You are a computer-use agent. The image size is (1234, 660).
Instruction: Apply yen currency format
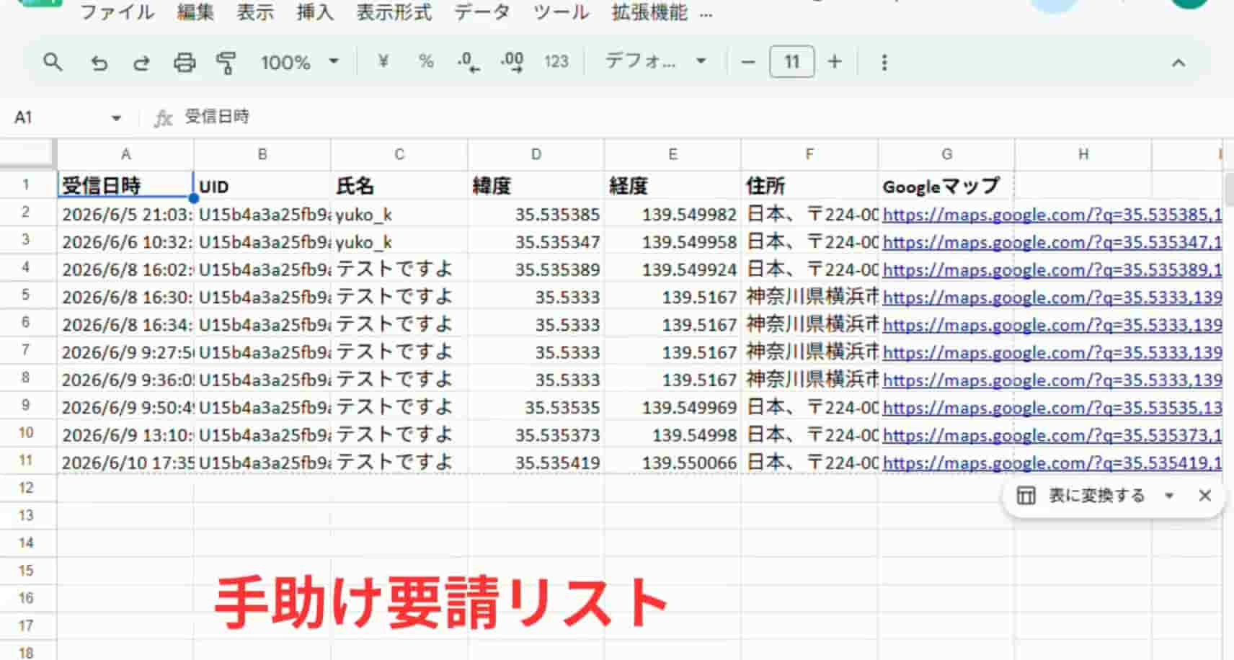pos(383,62)
